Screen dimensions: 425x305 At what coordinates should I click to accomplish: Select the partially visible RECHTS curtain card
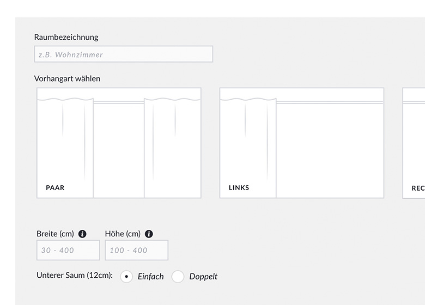[x=414, y=143]
